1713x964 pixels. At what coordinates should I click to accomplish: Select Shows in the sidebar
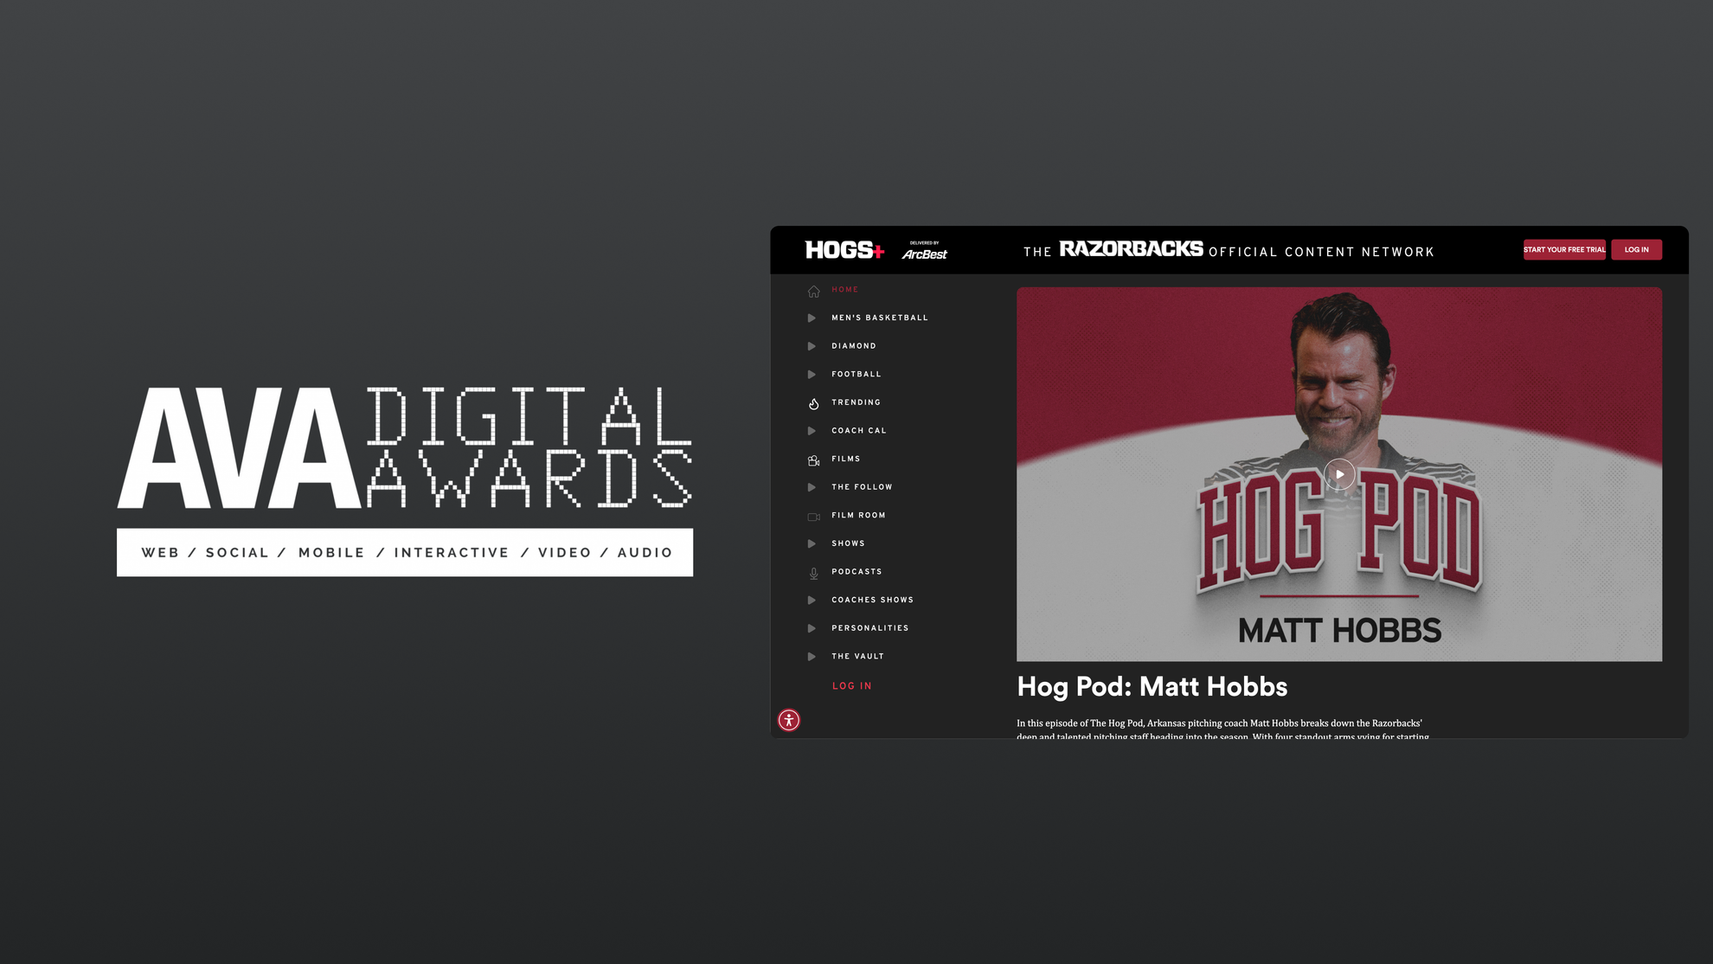pos(848,543)
